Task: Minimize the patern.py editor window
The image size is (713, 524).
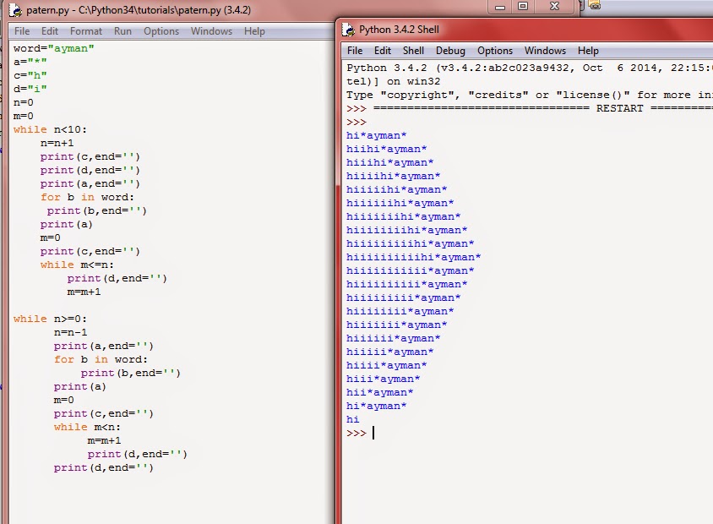Action: tap(499, 8)
